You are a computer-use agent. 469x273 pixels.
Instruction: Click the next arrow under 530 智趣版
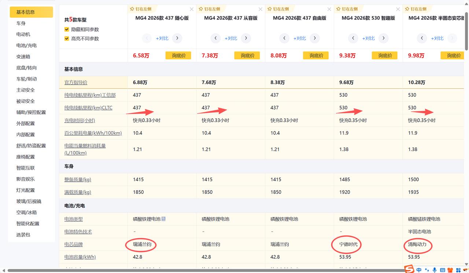pyautogui.click(x=384, y=38)
